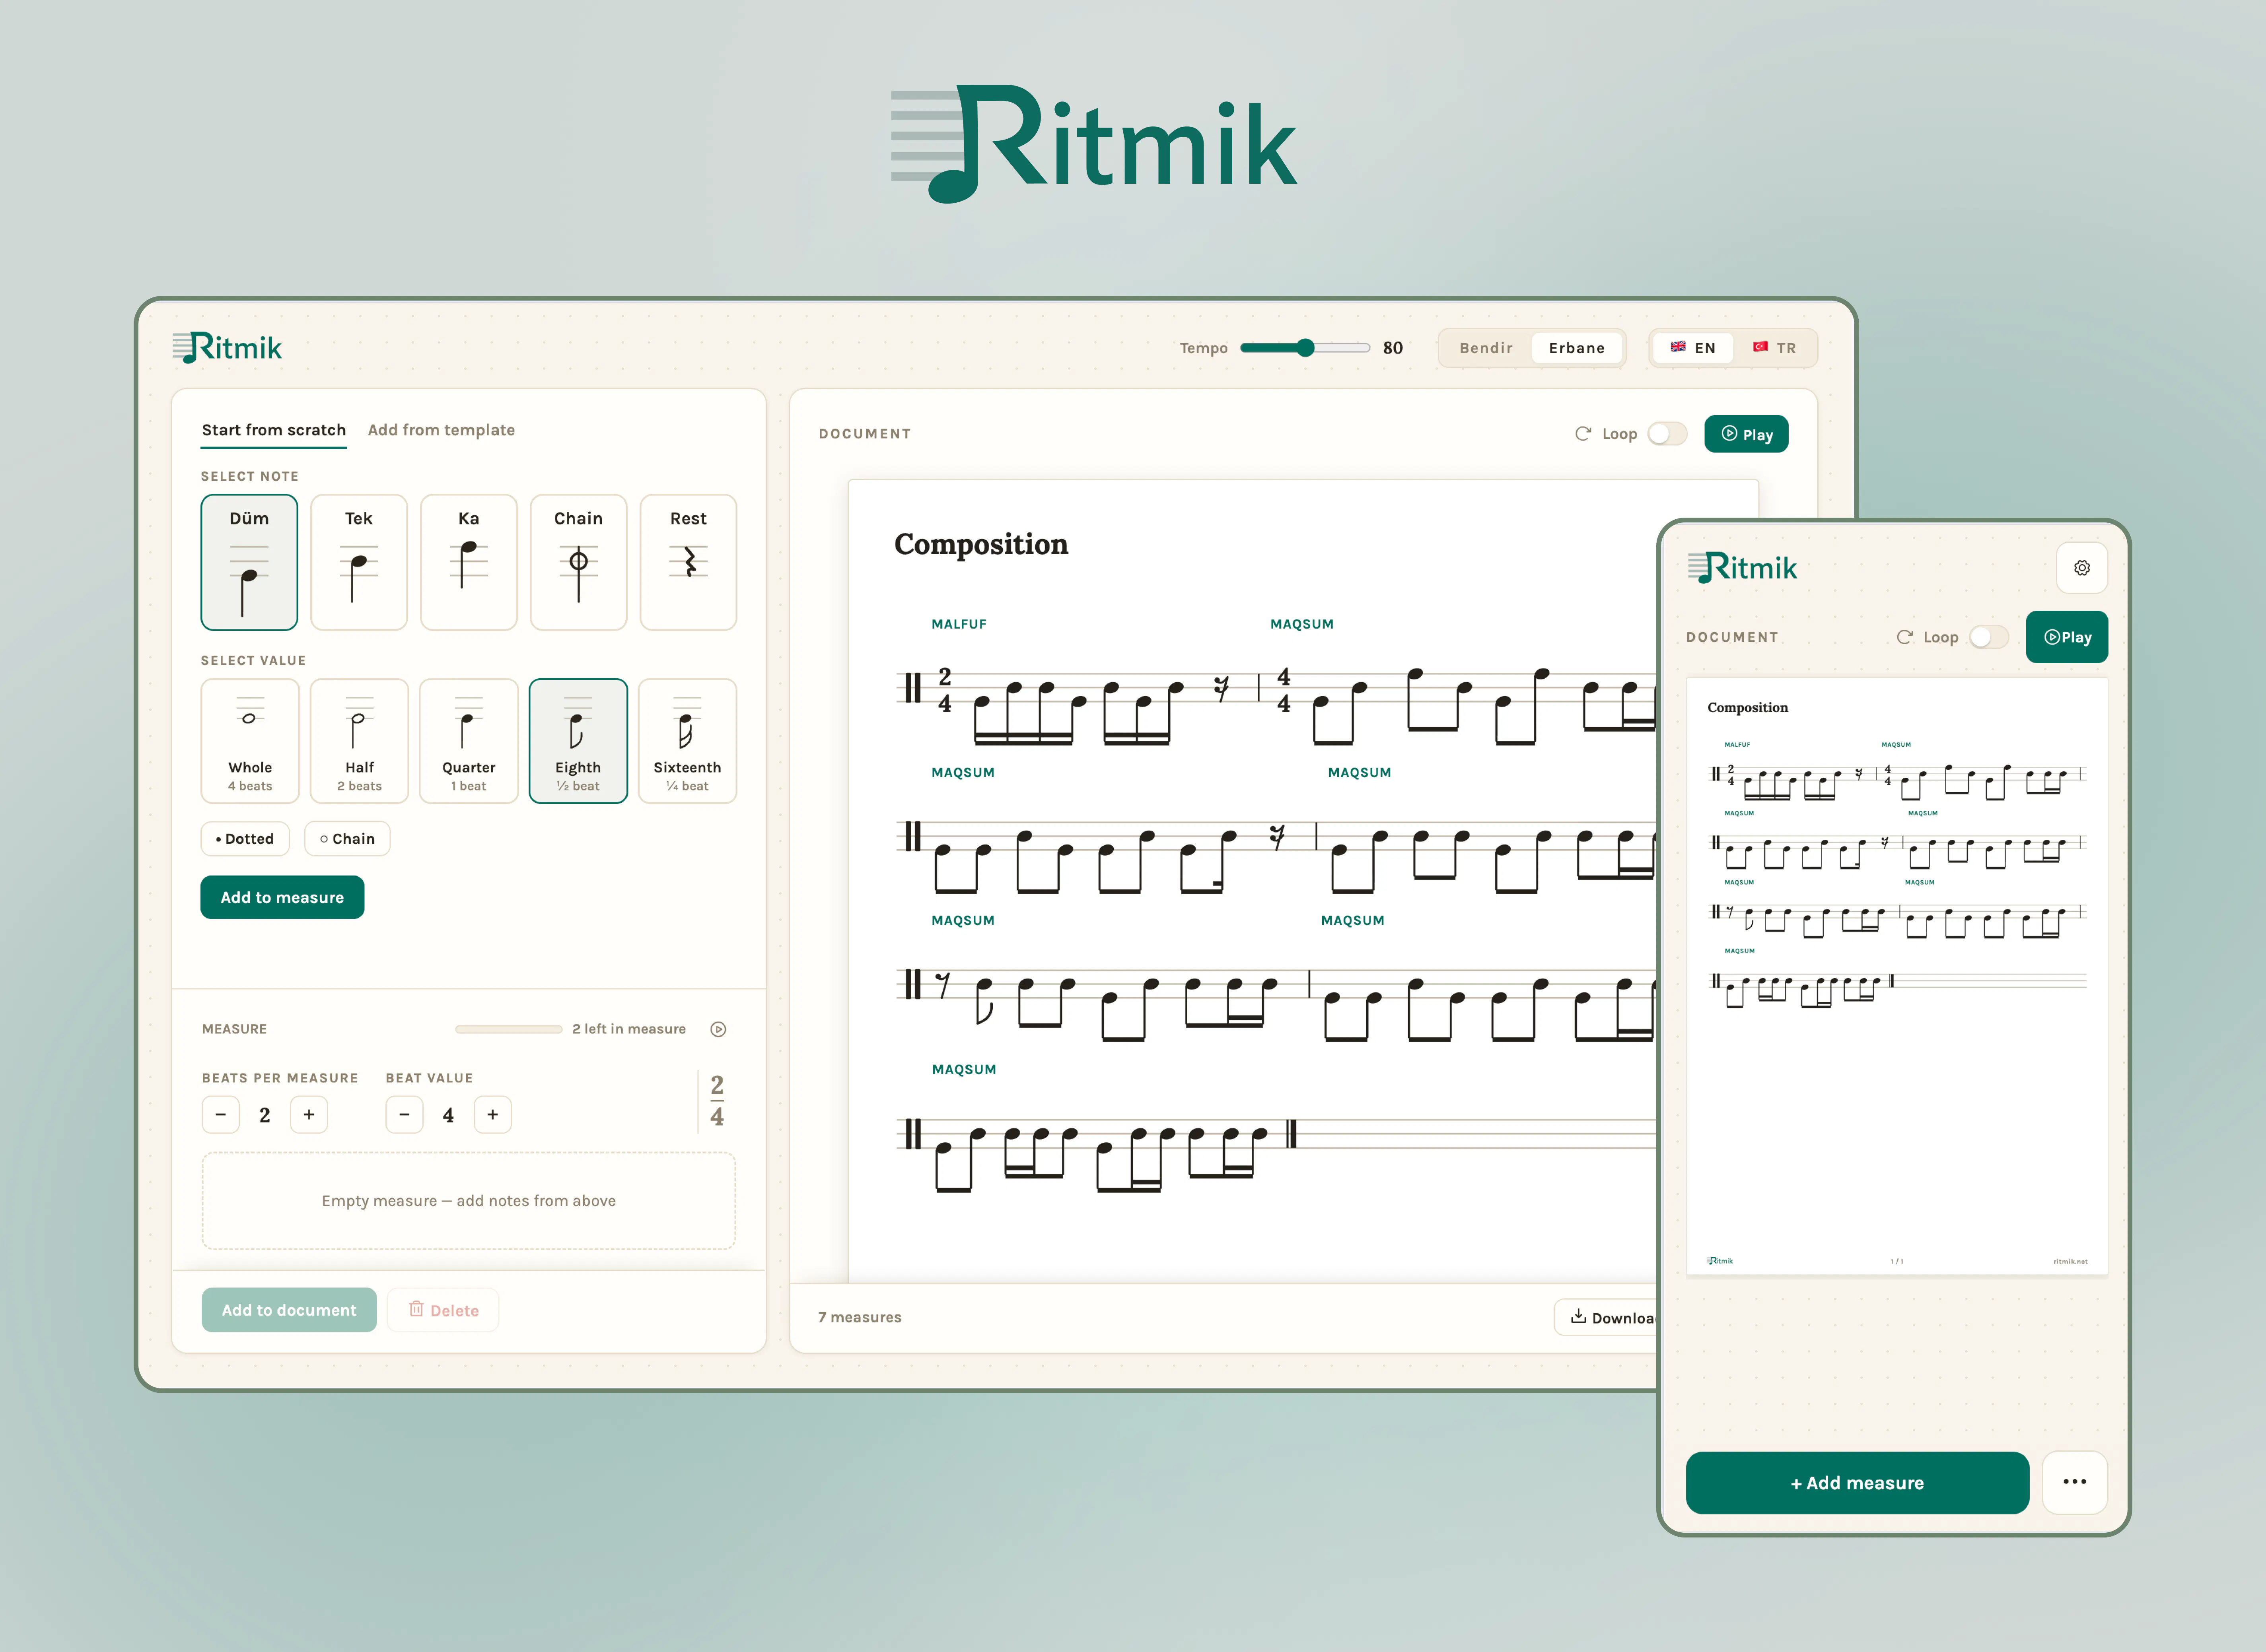Click Add to document button
This screenshot has height=1652, width=2266.
click(289, 1310)
